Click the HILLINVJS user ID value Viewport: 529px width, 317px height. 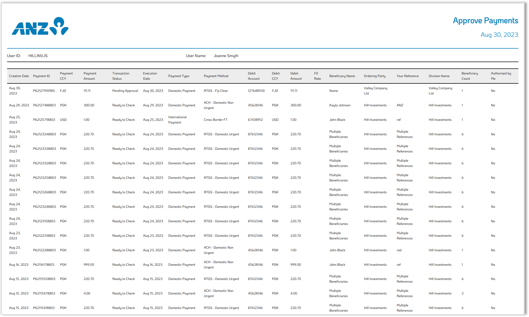(x=38, y=56)
